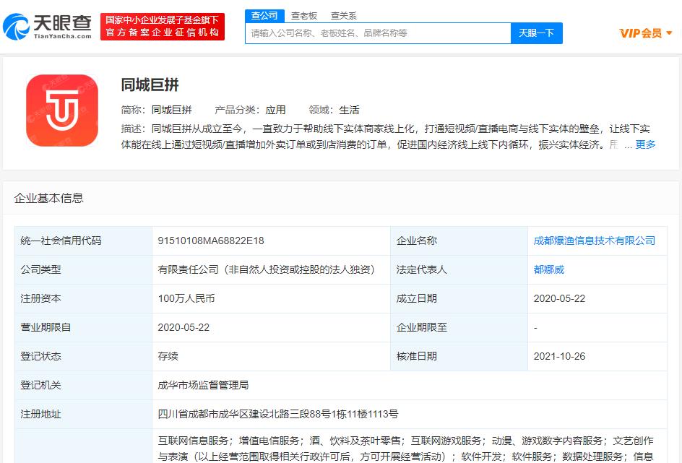Click the 核准日期 label cell
Image resolution: width=682 pixels, height=463 pixels.
click(459, 356)
